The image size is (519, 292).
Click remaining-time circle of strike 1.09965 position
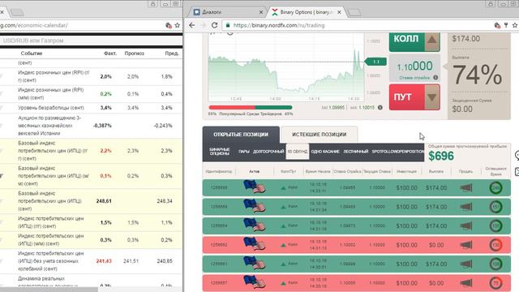495,187
